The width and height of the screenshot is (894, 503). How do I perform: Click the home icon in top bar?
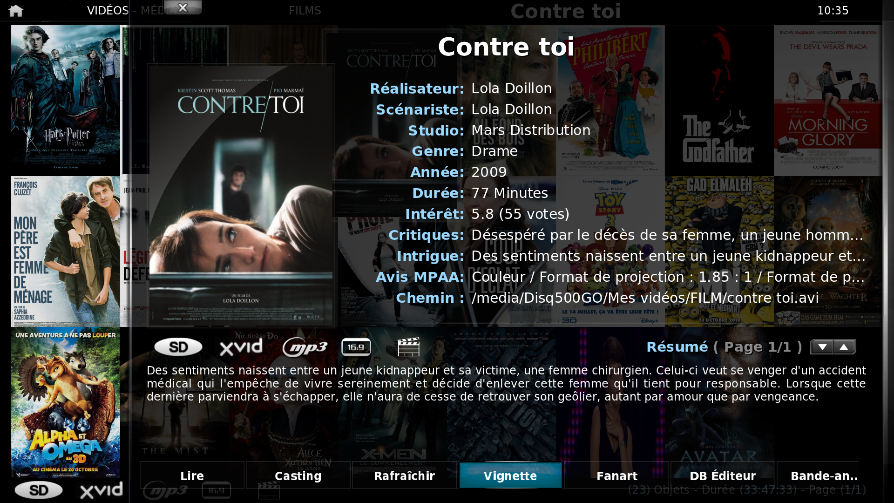(16, 11)
